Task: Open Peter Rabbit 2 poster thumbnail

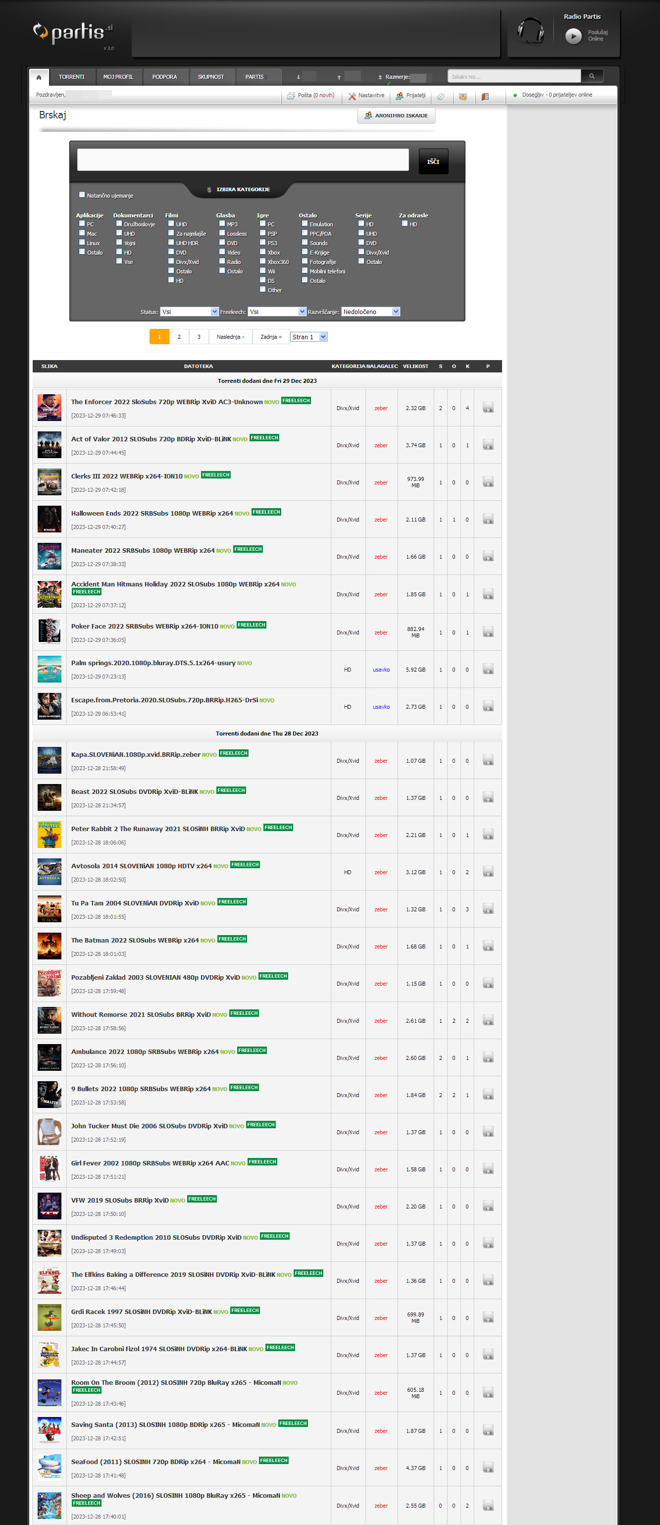Action: 49,835
